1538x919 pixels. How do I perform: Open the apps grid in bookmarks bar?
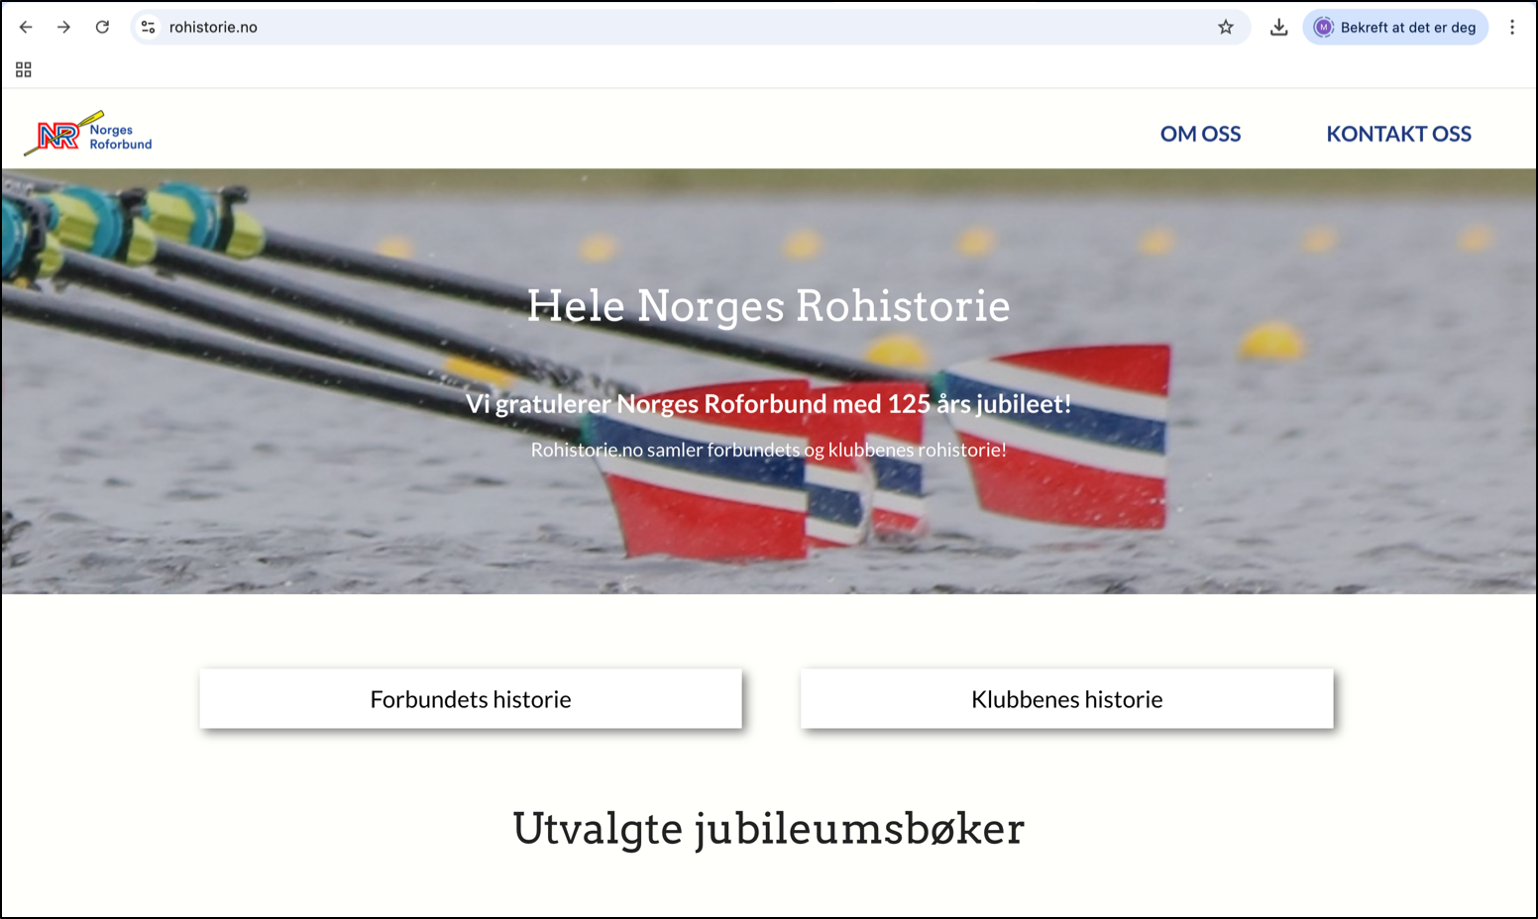pos(24,69)
